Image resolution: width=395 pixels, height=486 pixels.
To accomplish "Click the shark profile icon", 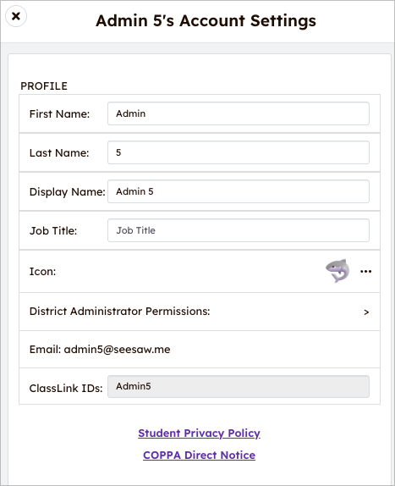I will tap(337, 271).
